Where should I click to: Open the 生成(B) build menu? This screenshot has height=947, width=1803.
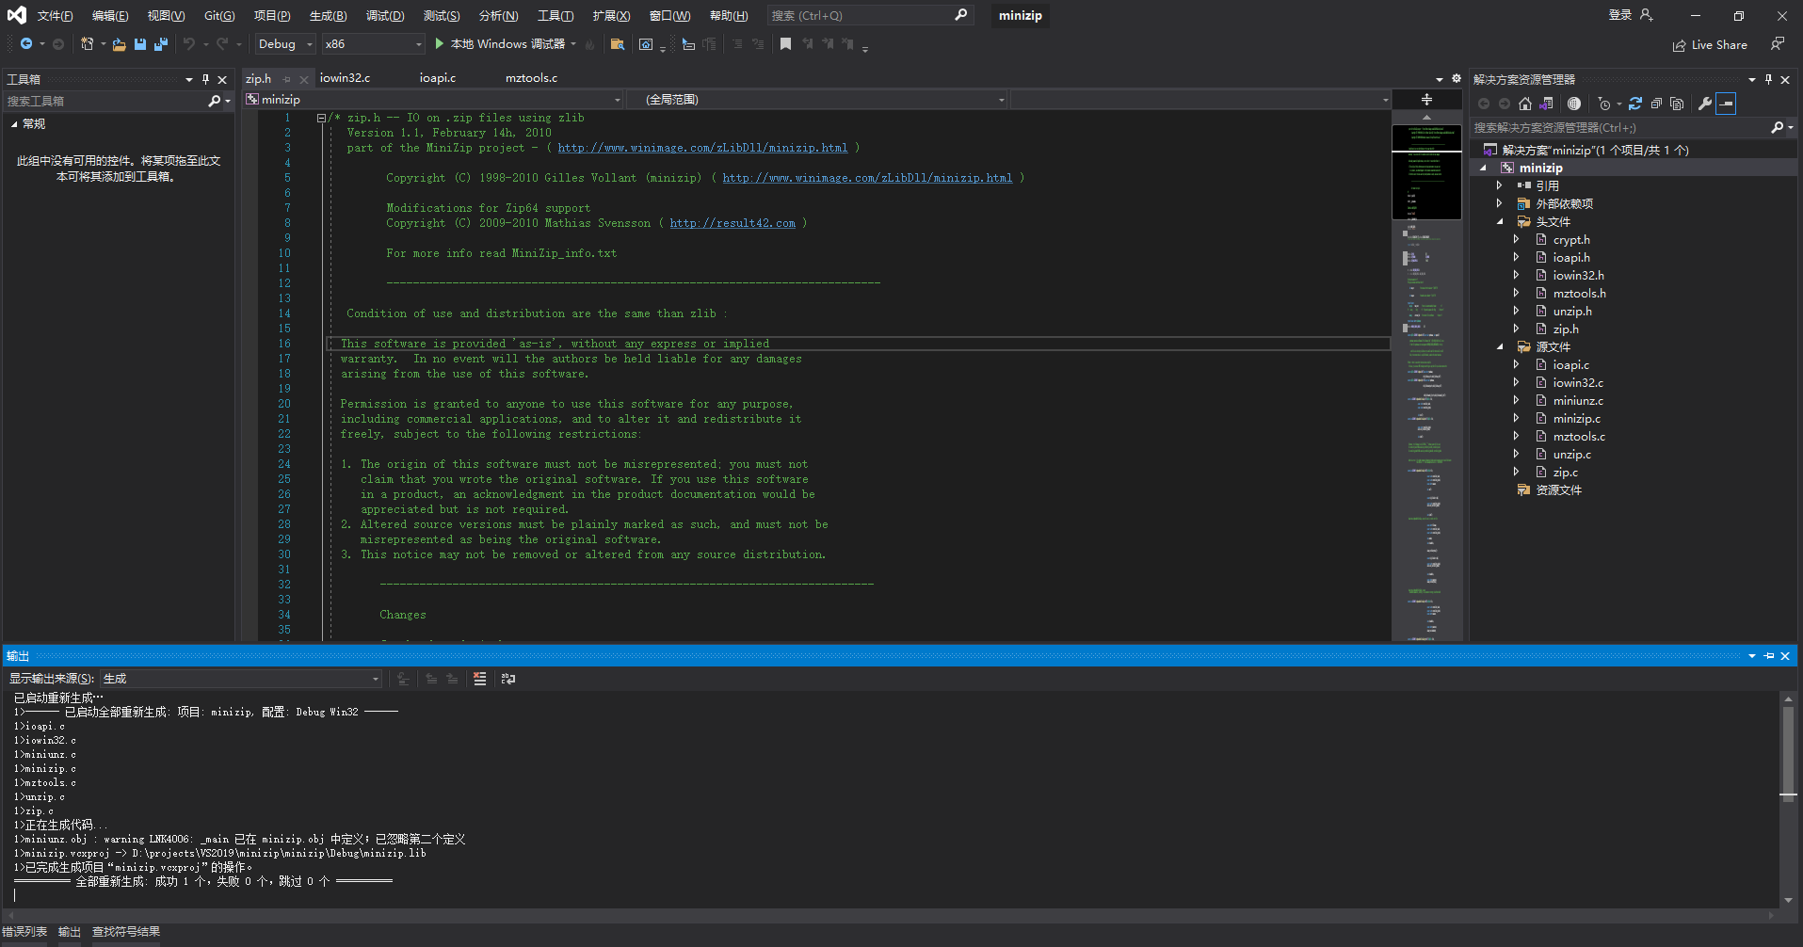[328, 16]
